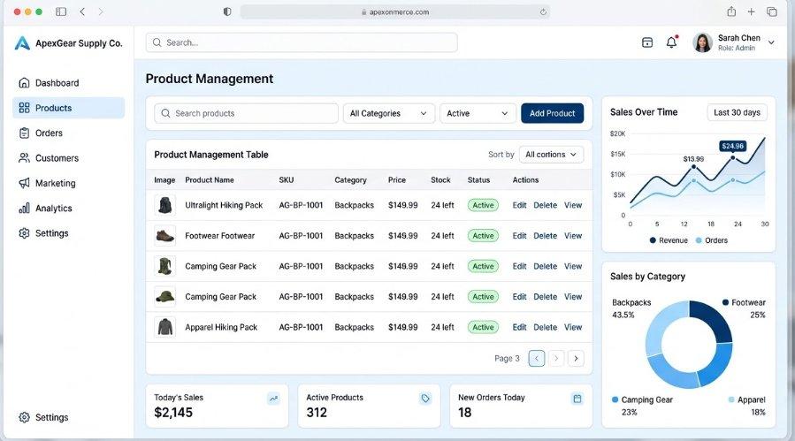
Task: Click Ultralight Hiking Pack product image
Action: coord(164,205)
